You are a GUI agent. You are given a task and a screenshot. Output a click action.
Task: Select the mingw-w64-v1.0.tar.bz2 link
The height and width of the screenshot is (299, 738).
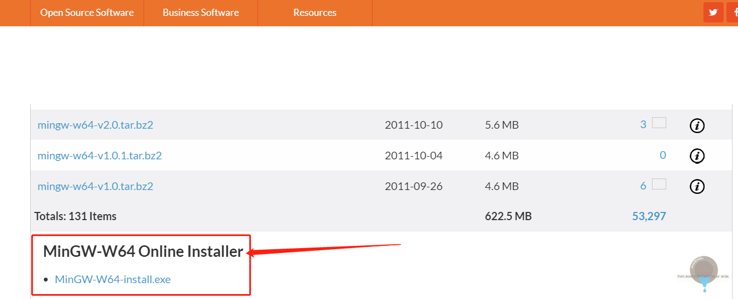pyautogui.click(x=95, y=186)
